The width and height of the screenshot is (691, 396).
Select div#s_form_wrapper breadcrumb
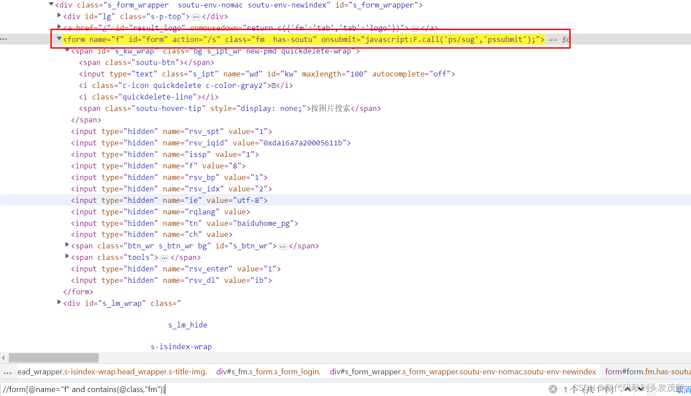463,372
